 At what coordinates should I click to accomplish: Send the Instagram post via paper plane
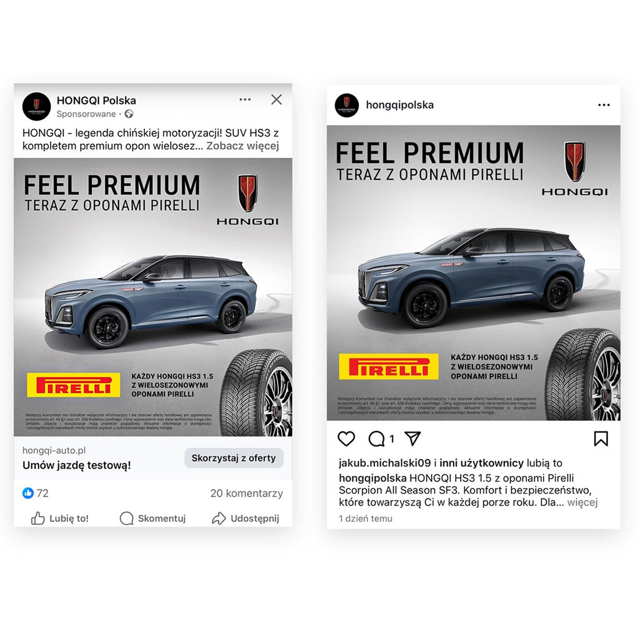[412, 438]
